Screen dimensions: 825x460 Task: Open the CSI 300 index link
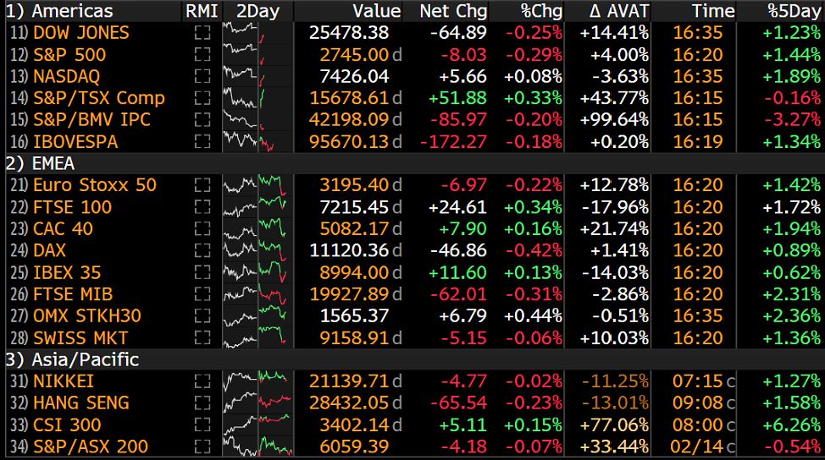pyautogui.click(x=67, y=424)
